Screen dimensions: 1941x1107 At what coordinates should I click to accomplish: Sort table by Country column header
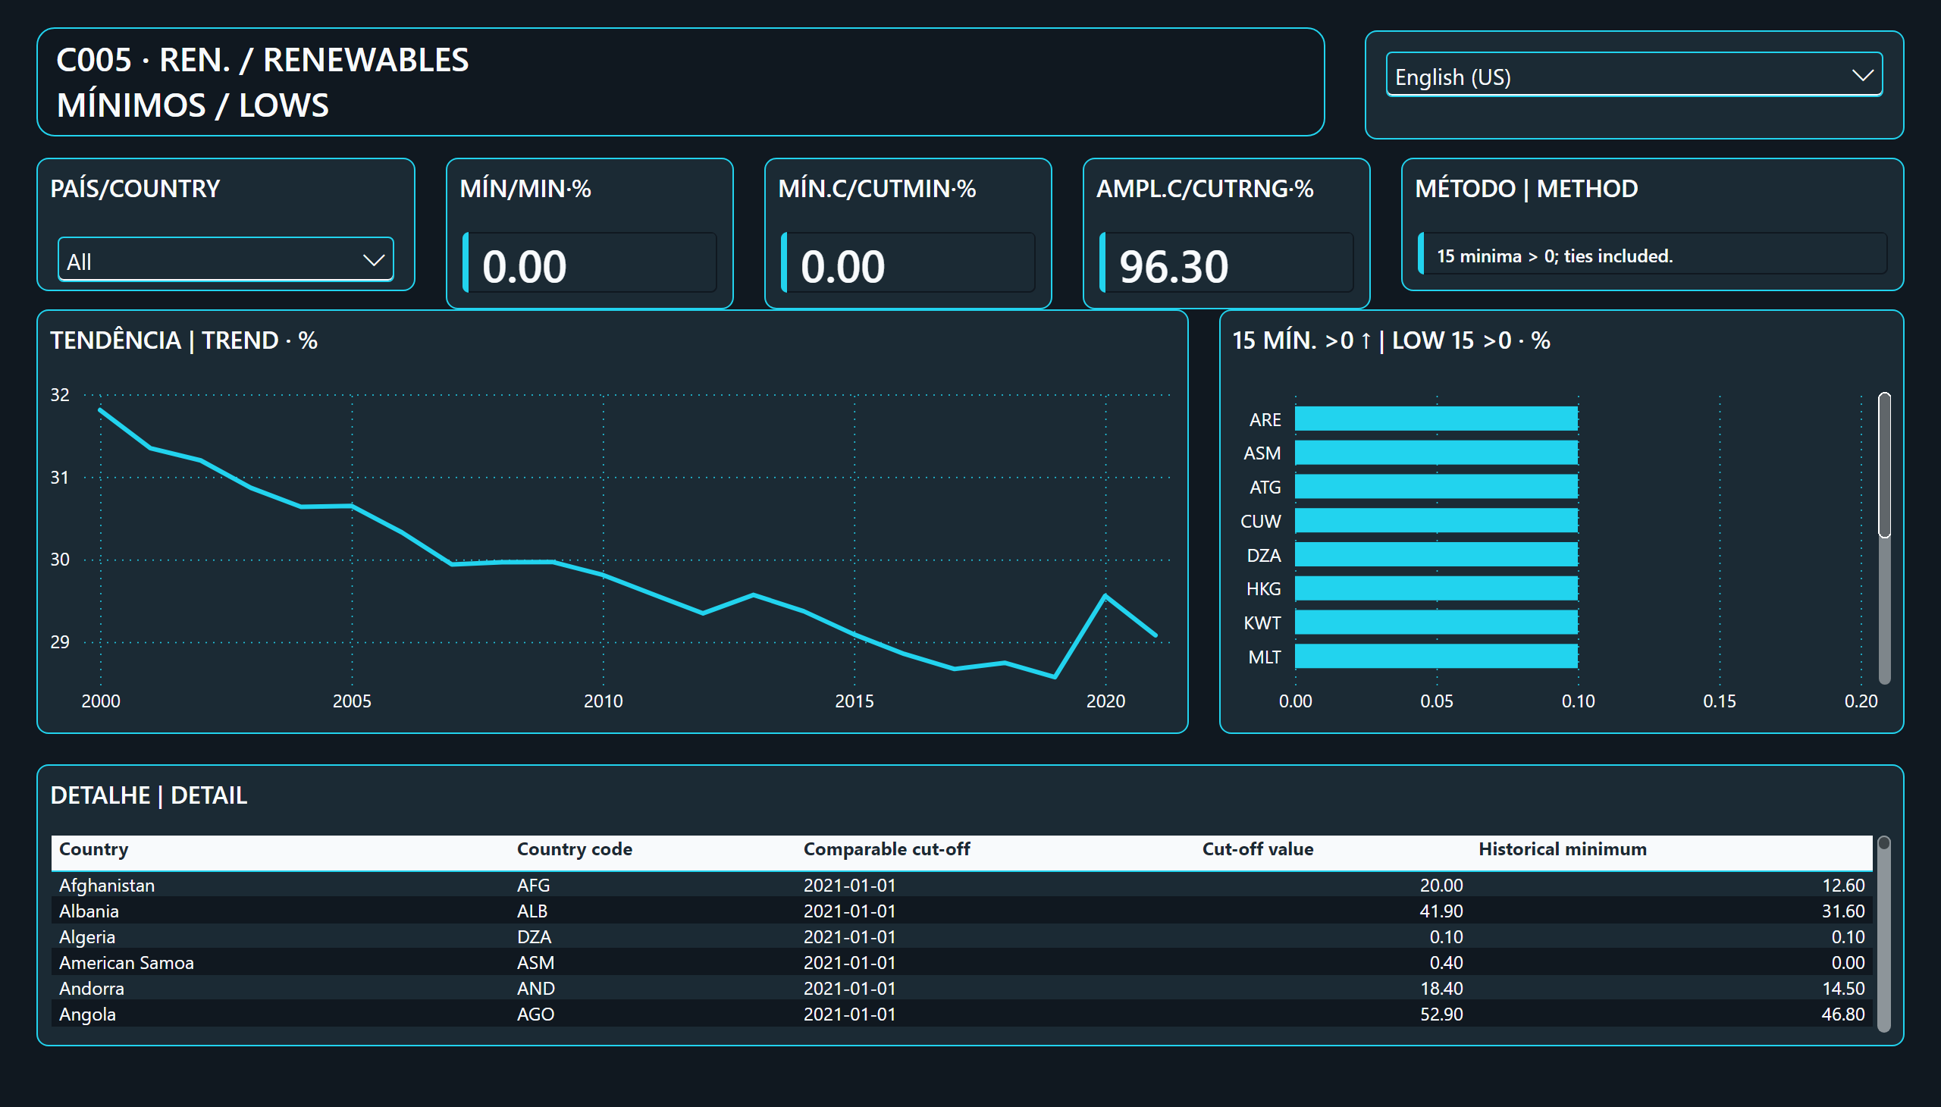(93, 849)
